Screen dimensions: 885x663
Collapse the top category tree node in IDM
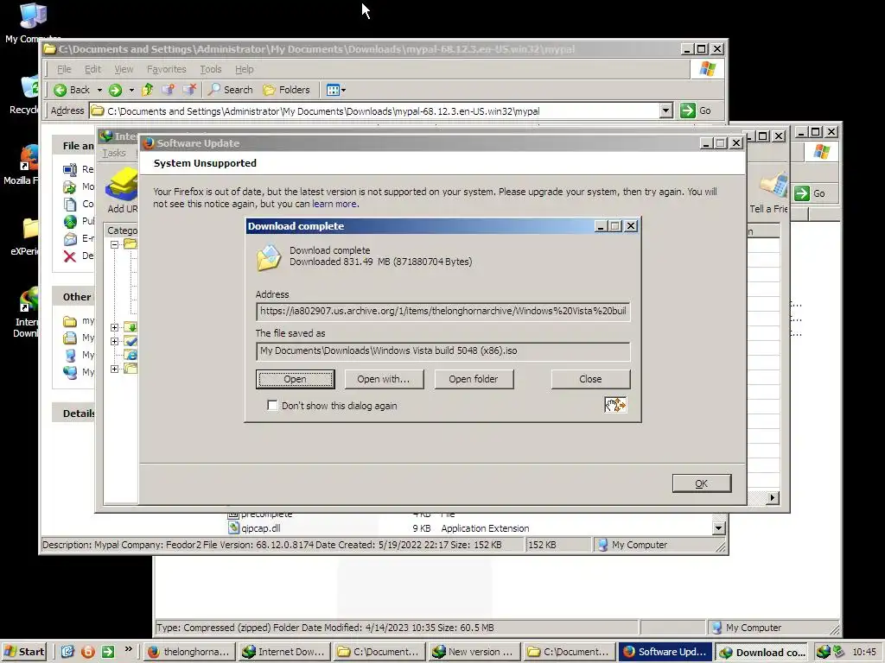115,244
